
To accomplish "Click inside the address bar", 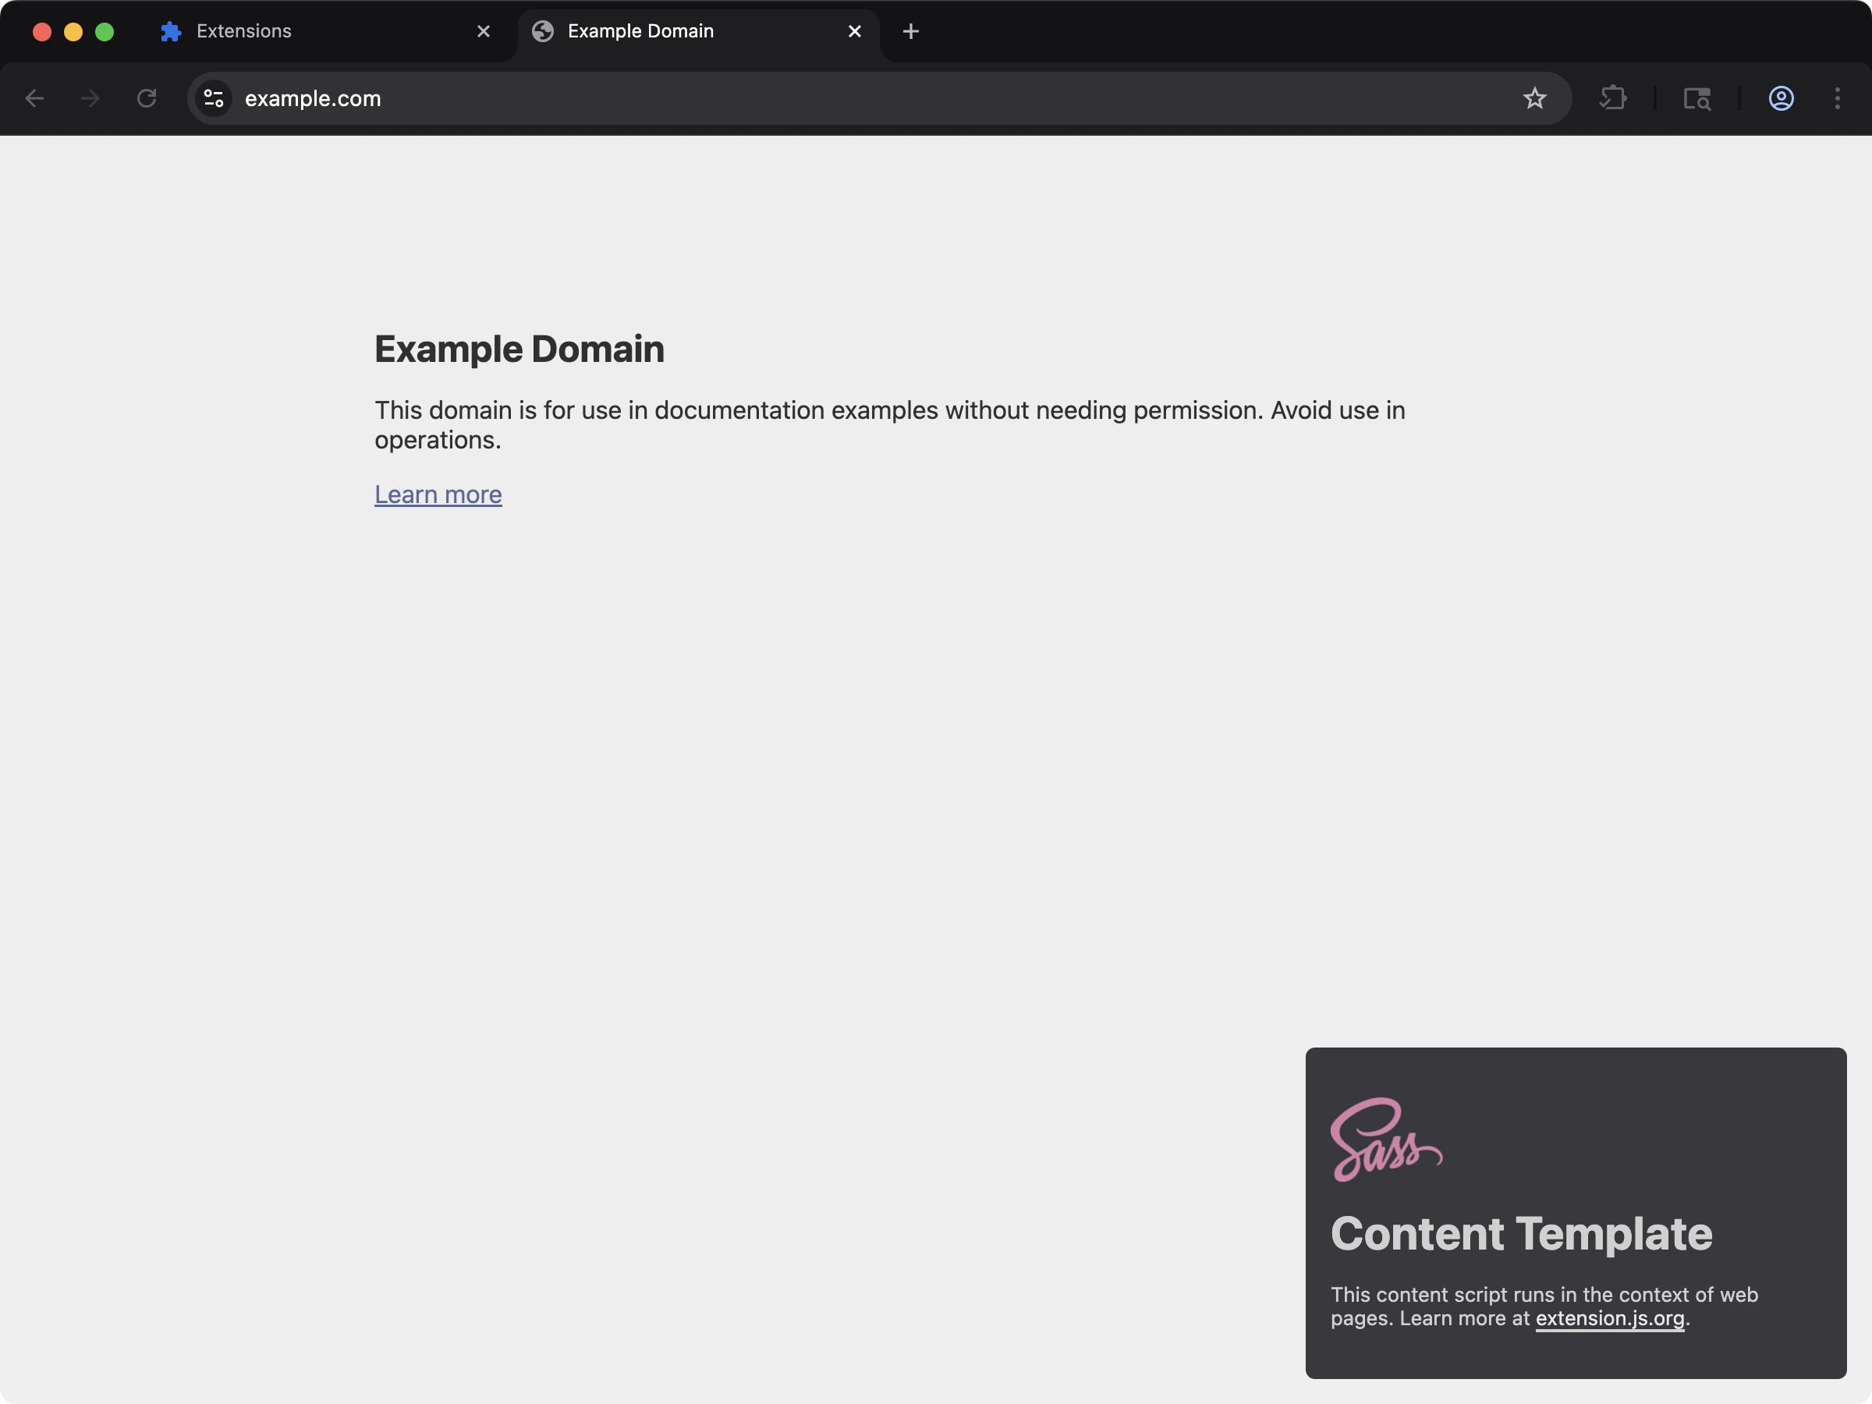I will [592, 98].
